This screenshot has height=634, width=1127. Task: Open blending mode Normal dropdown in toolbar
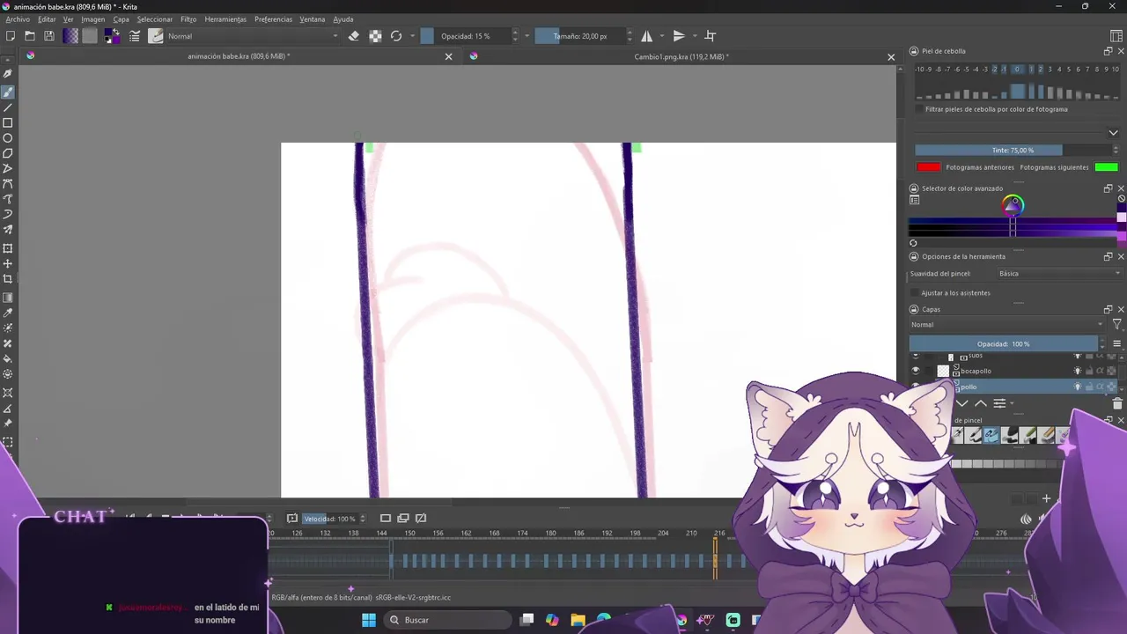(254, 36)
